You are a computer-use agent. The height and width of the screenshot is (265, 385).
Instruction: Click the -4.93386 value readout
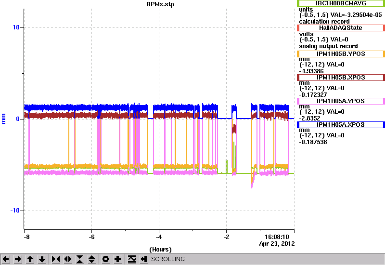coord(311,71)
